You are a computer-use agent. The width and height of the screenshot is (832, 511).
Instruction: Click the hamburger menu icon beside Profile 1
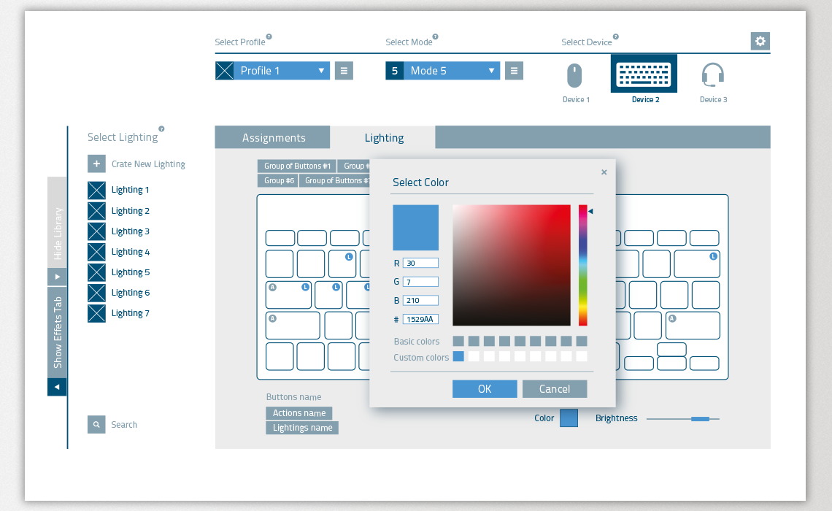point(344,70)
